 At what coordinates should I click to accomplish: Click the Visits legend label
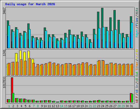pos(137,54)
